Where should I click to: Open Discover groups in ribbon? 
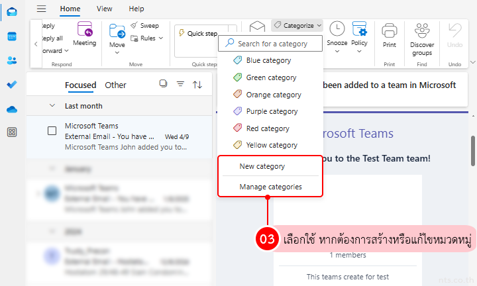coord(422,38)
